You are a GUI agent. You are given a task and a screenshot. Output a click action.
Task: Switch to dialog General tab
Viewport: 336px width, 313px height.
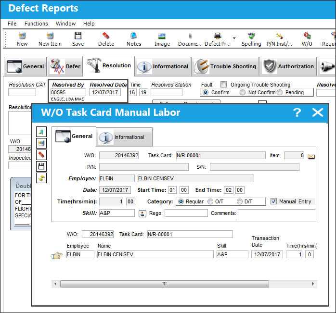tap(74, 136)
